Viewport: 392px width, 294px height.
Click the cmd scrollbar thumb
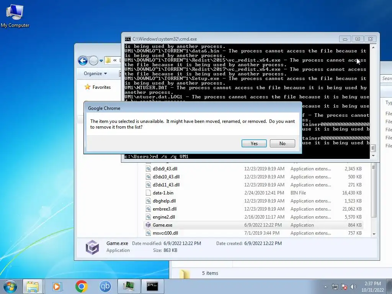373,148
